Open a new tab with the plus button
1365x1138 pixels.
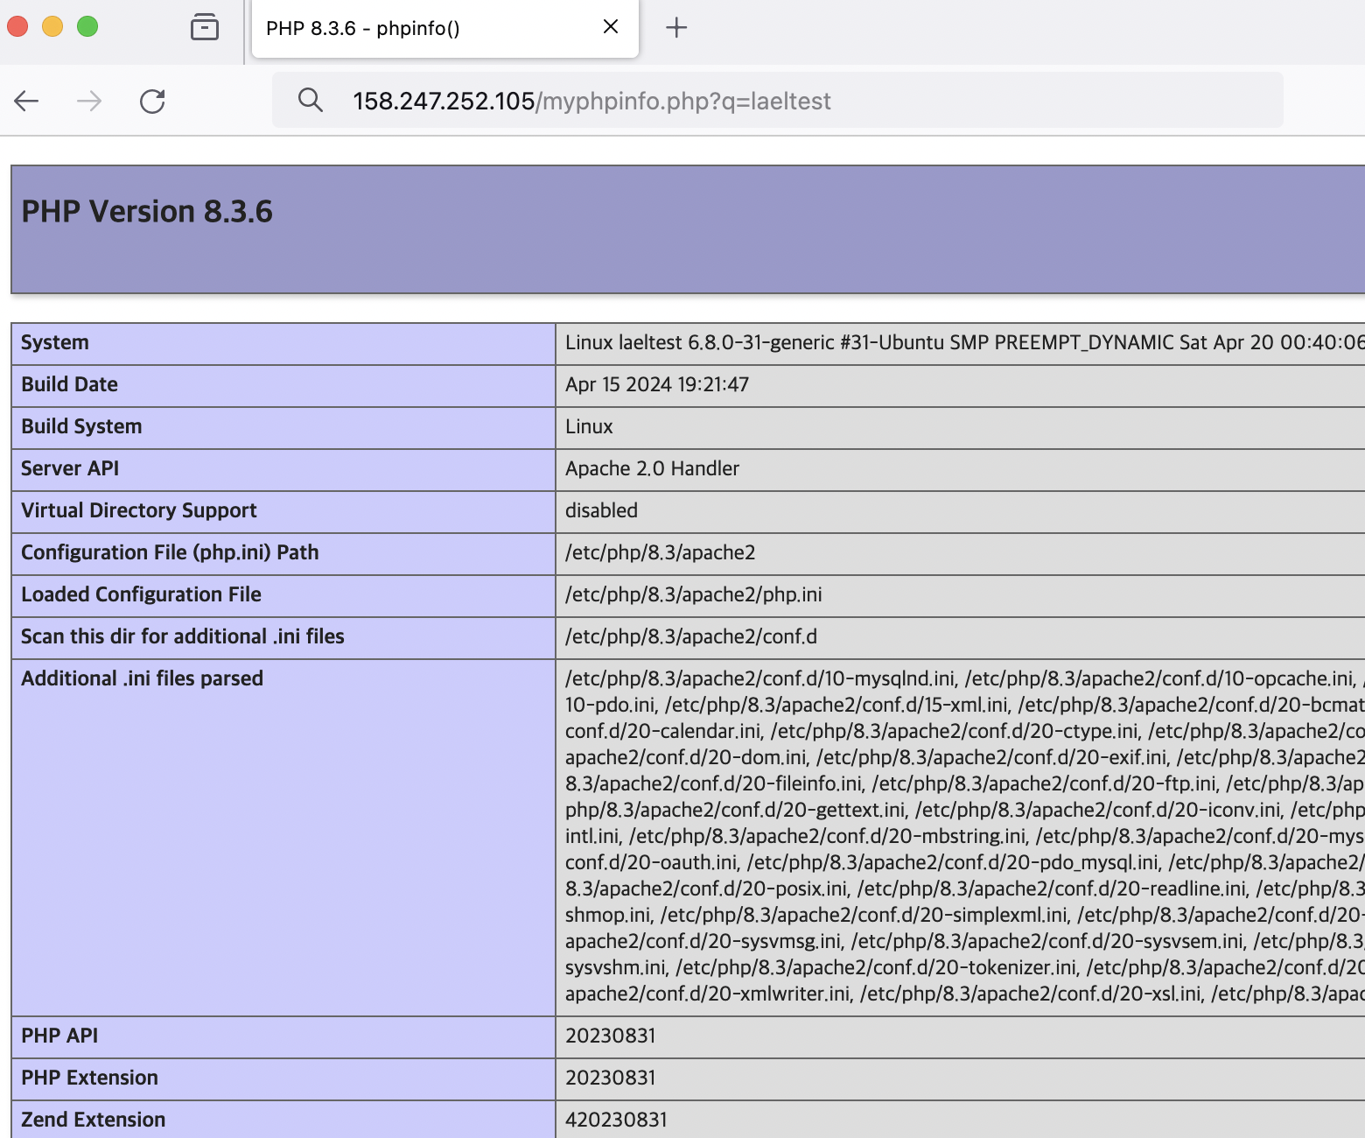(x=675, y=27)
